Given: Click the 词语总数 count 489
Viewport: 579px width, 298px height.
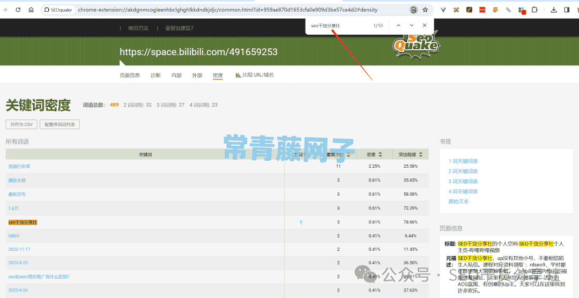Looking at the screenshot, I should [114, 105].
